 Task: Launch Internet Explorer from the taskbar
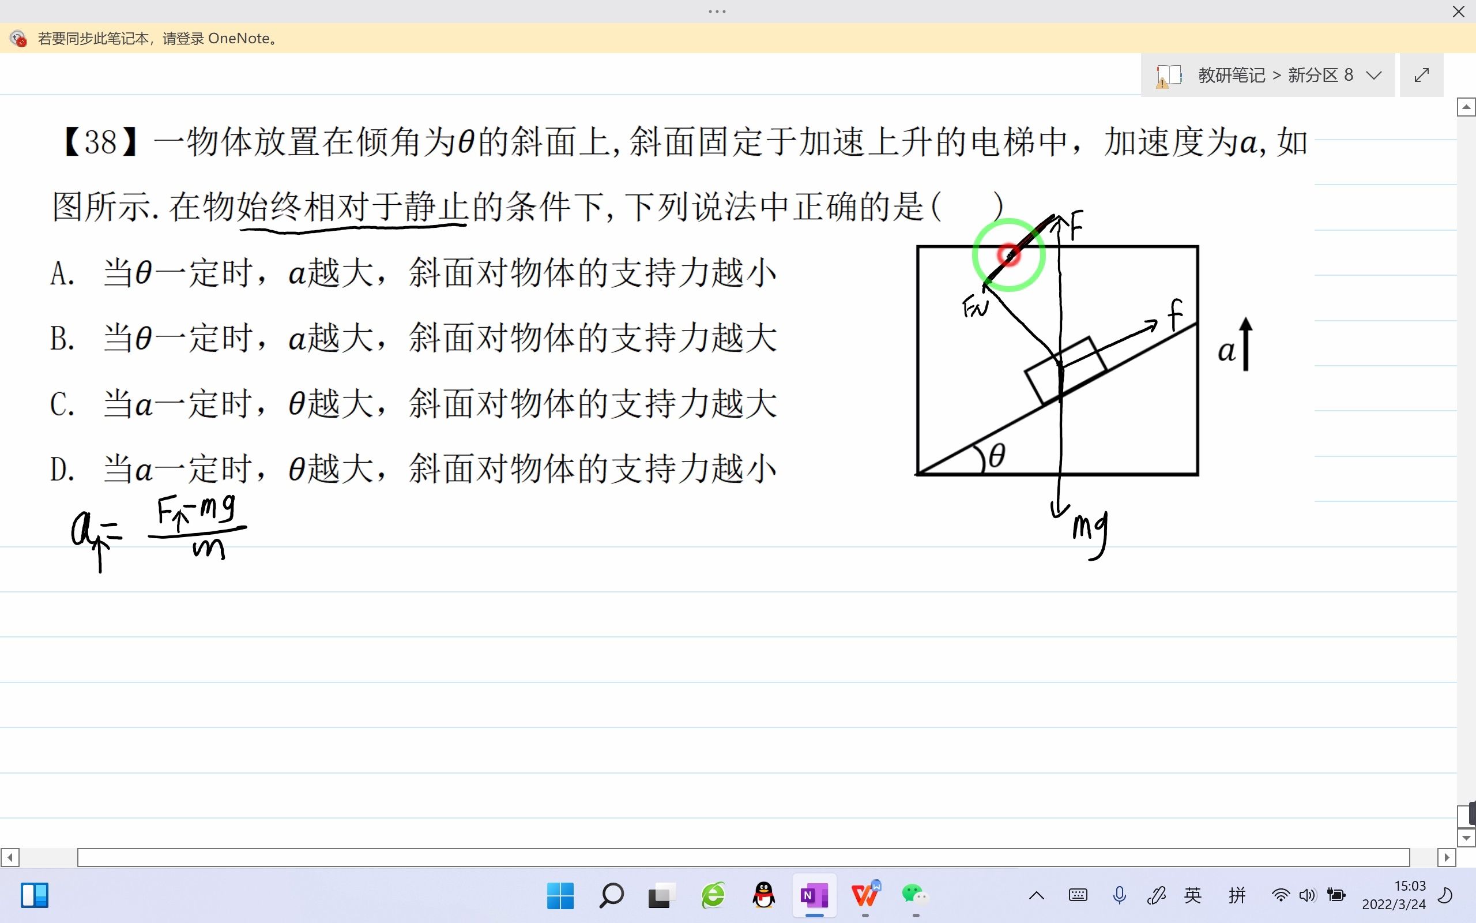click(713, 896)
